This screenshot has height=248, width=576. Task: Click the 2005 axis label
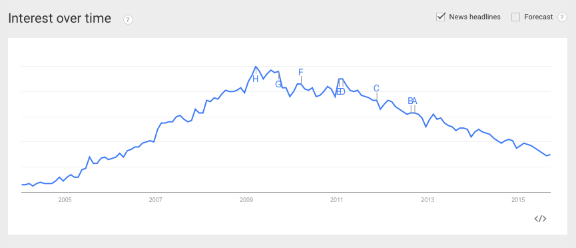click(x=65, y=200)
